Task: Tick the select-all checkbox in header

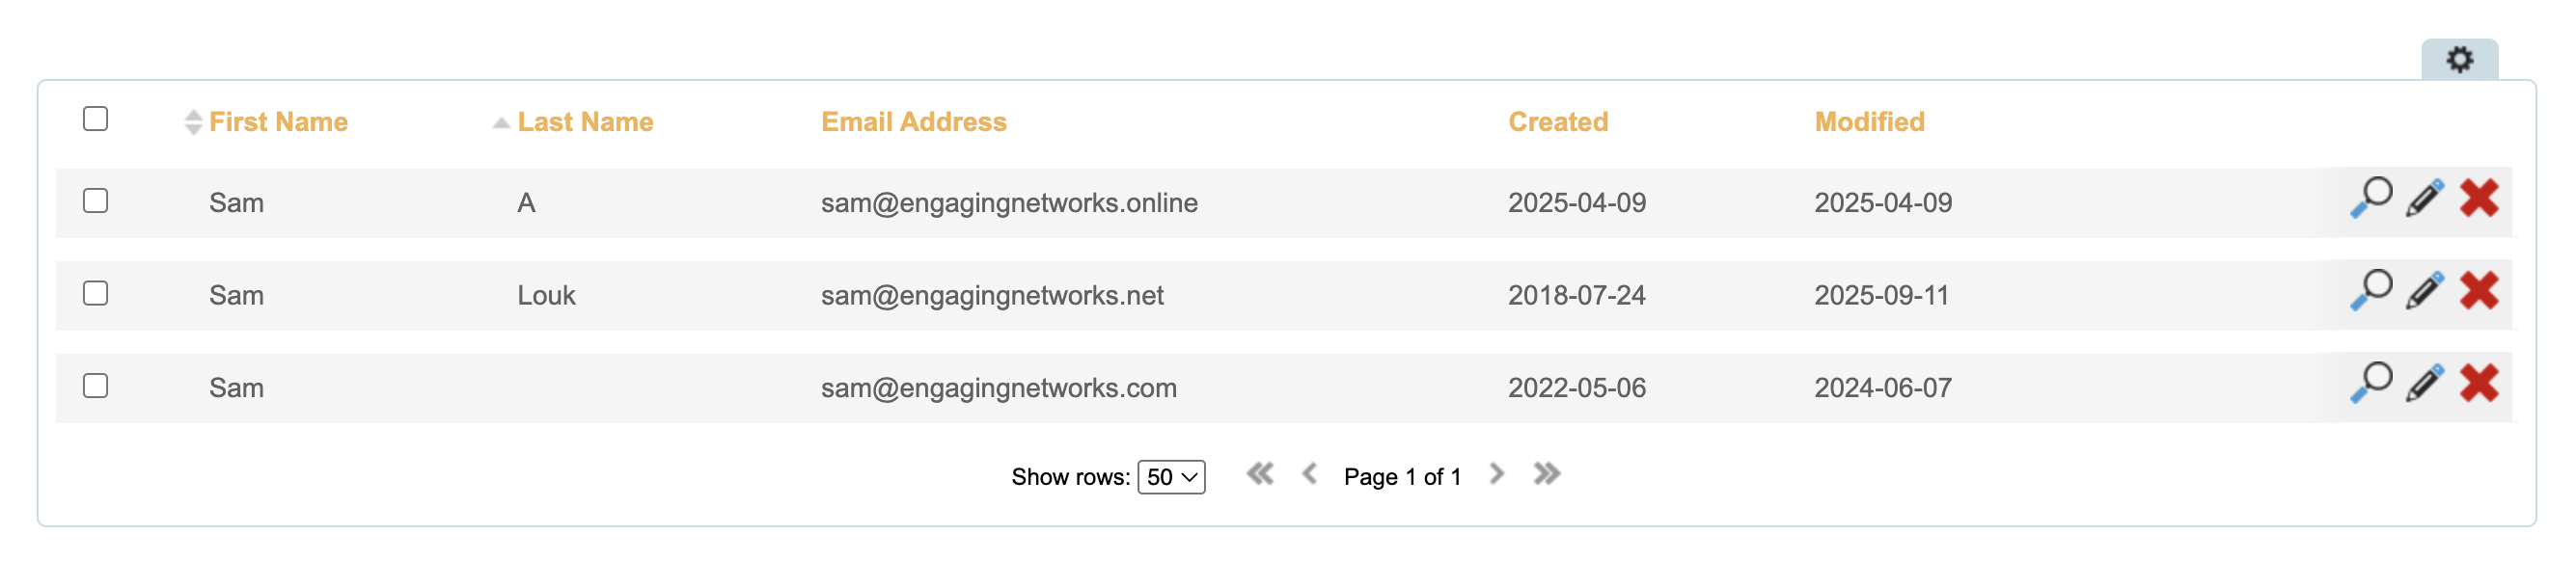Action: coord(95,119)
